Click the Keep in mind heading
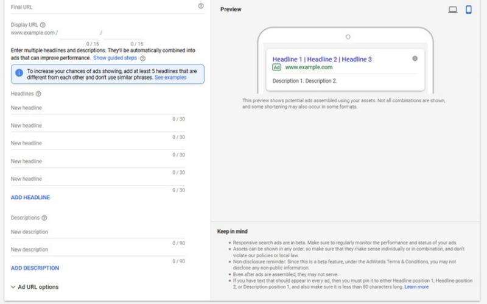This screenshot has height=304, width=487. (233, 232)
